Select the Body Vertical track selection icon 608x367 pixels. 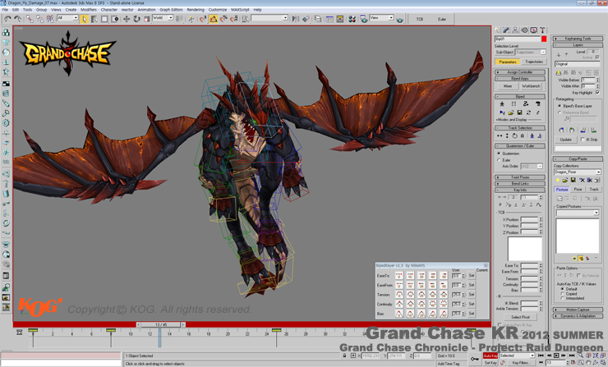point(507,135)
